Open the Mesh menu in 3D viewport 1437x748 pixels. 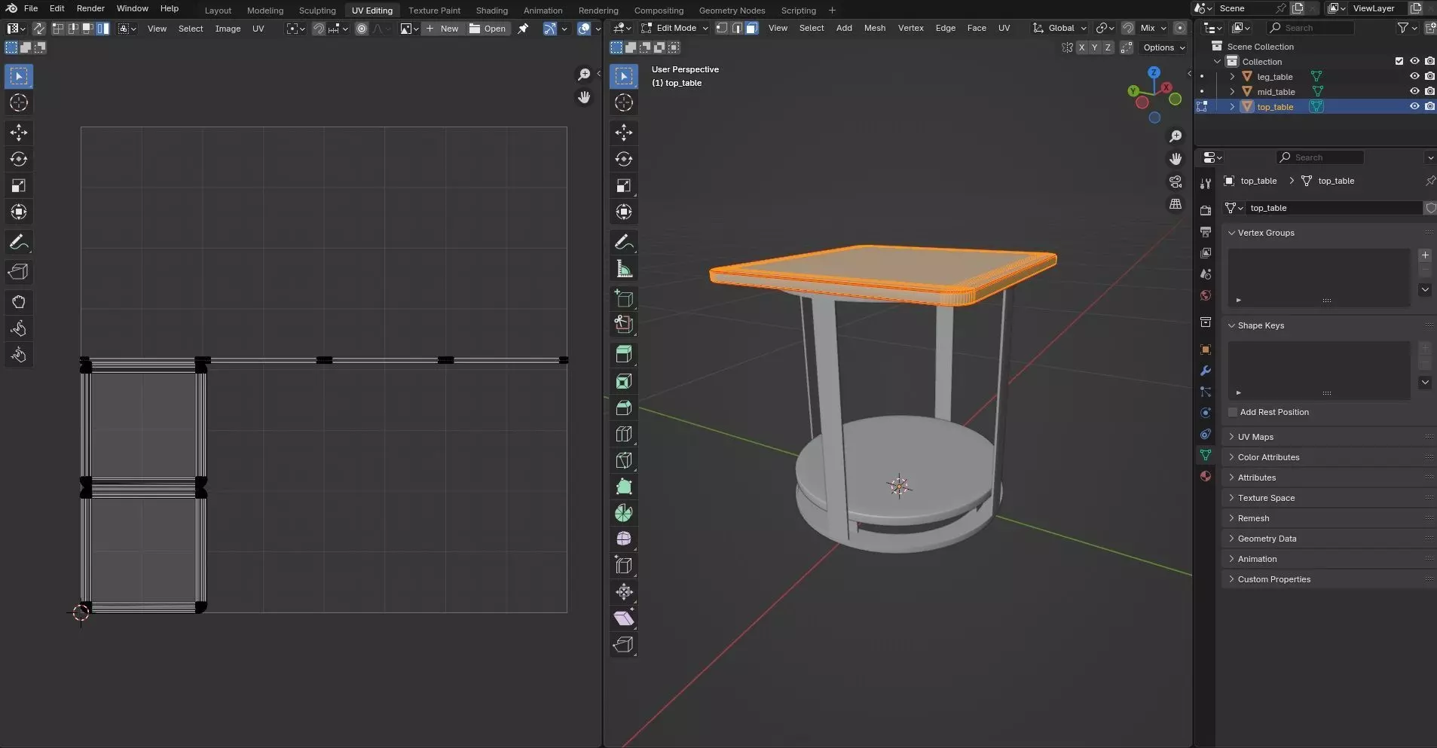(874, 28)
